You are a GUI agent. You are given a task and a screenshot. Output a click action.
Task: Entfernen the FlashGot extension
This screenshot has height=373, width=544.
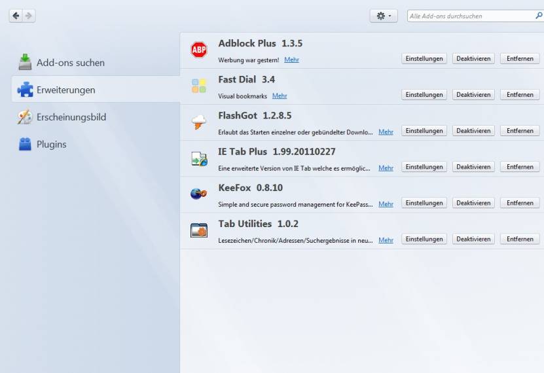pos(520,131)
